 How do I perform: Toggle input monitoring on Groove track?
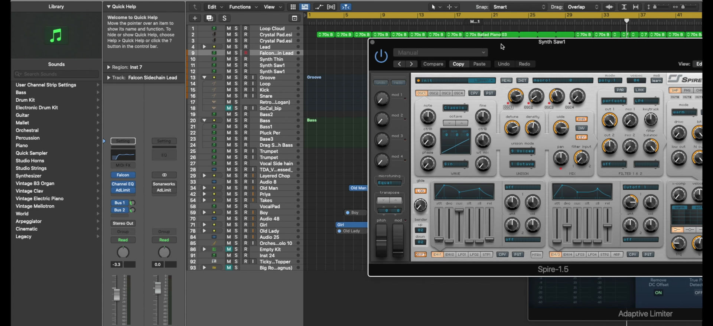(x=253, y=78)
